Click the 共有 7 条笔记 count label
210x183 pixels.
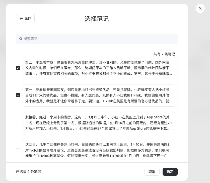(x=164, y=54)
